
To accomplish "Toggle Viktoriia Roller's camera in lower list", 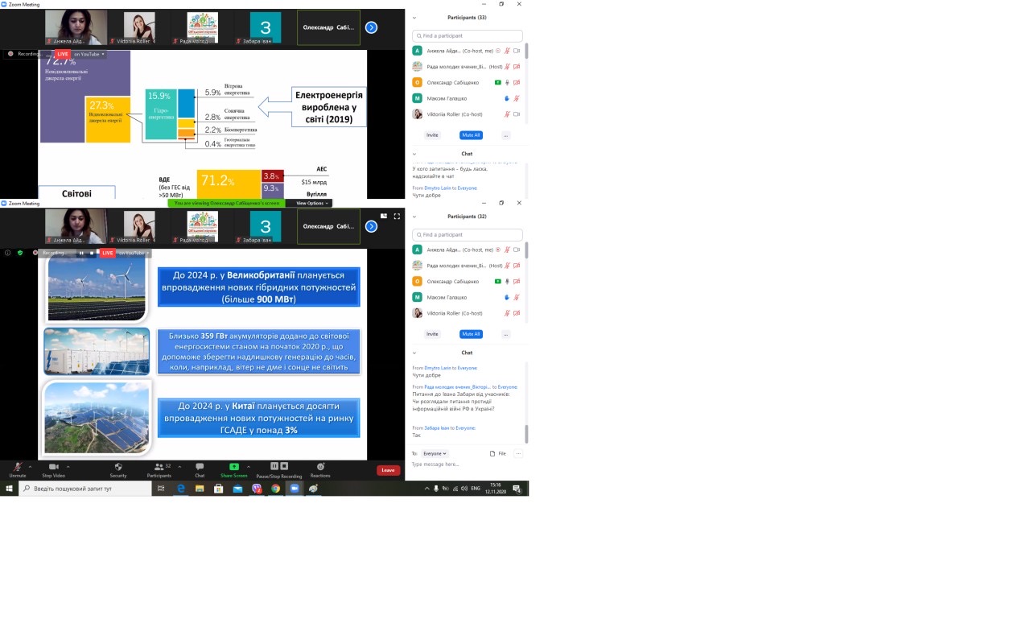I will 517,313.
